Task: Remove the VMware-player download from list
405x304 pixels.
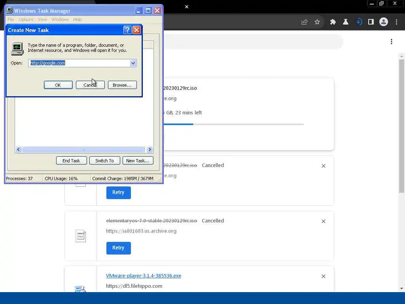Action: tap(324, 276)
